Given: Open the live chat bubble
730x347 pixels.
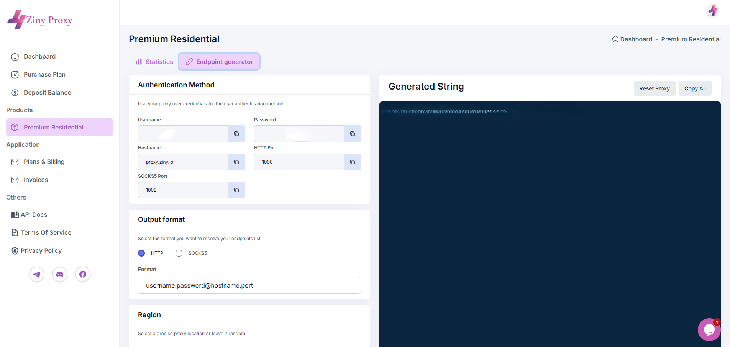Looking at the screenshot, I should pos(709,329).
